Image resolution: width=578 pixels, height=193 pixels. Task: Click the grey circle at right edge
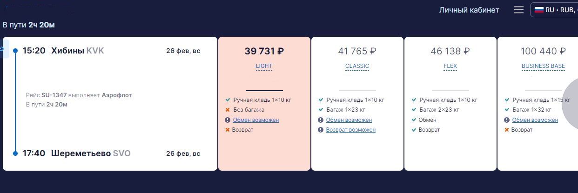point(571,104)
